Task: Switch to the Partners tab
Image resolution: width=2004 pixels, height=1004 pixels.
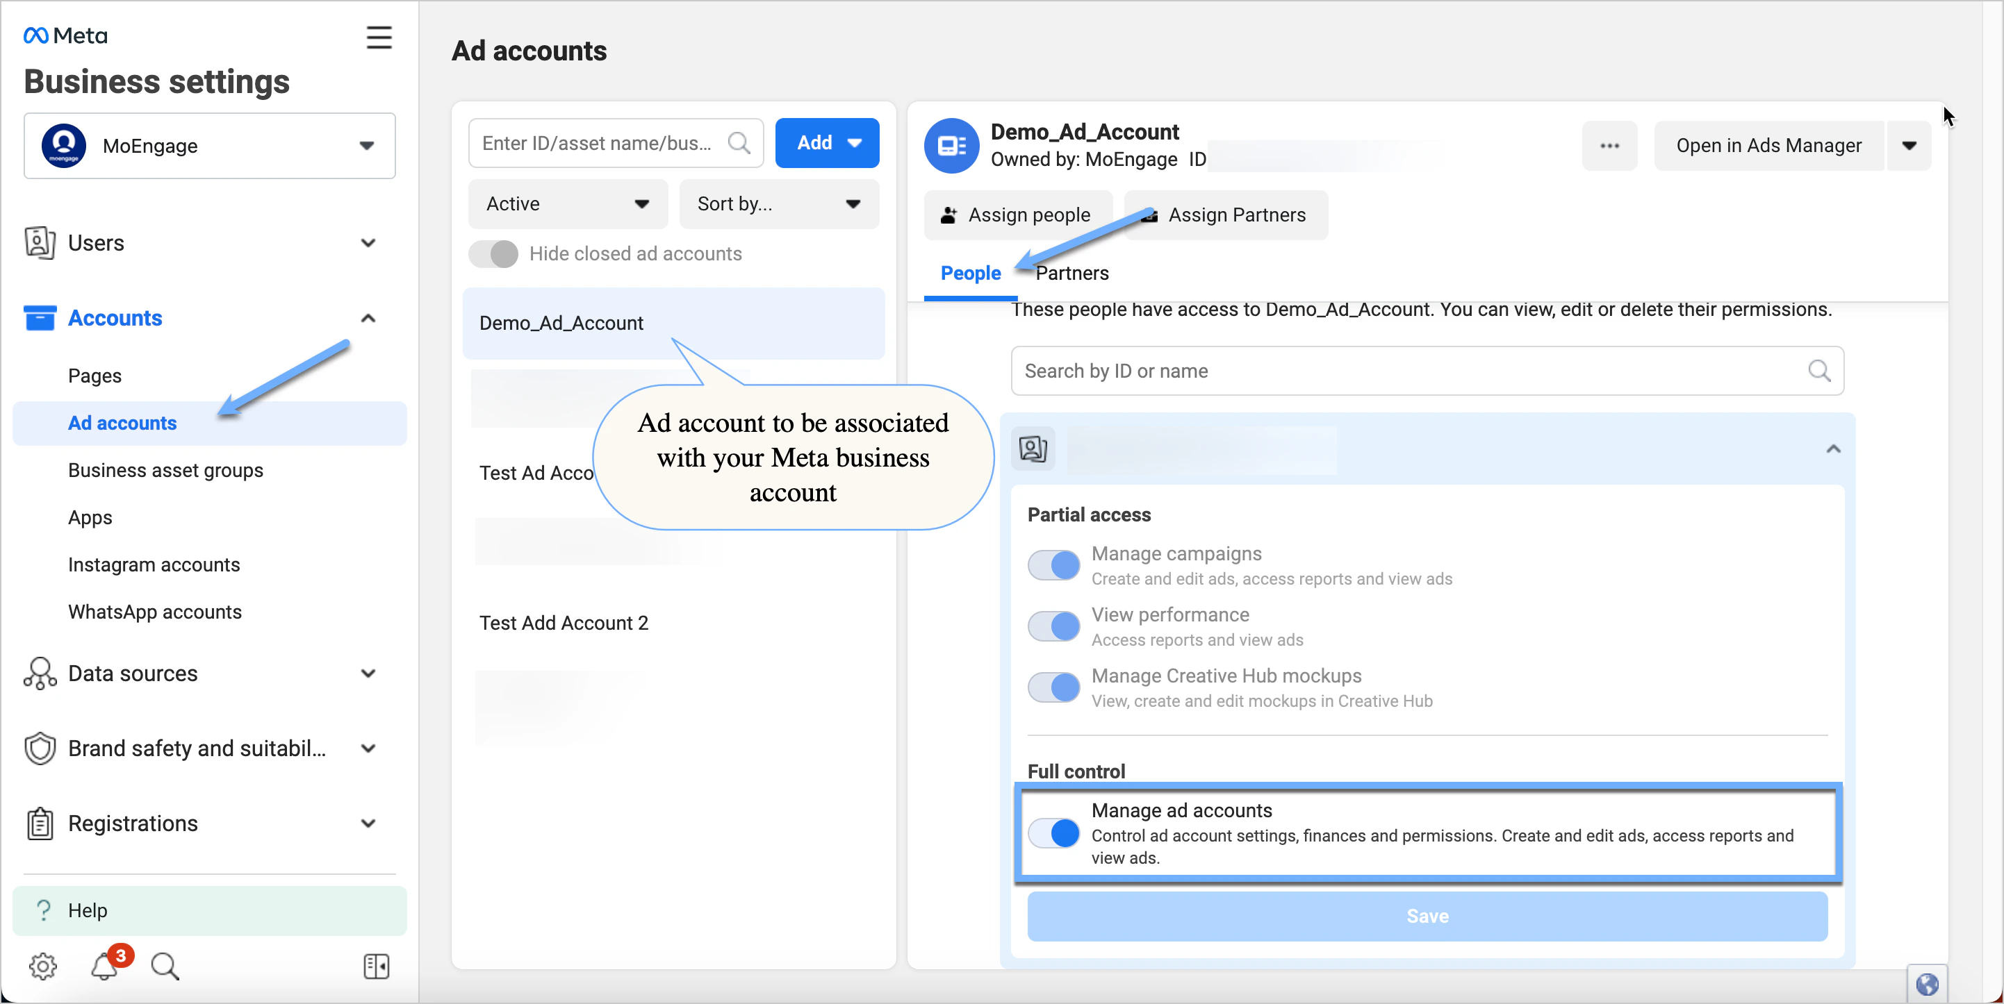Action: 1072,274
